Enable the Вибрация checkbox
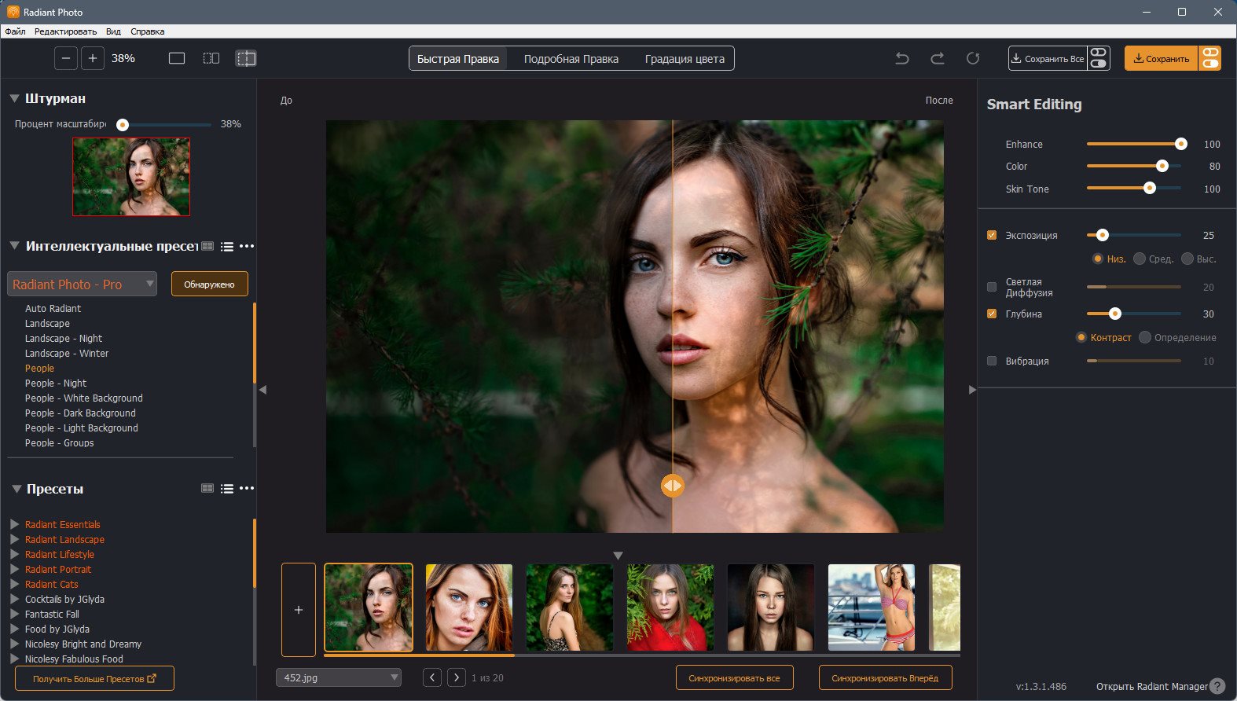 tap(992, 361)
